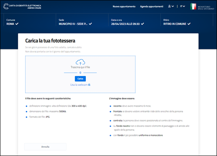217x156 pixels.
Task: Click the checkmark next to the date 28/04/2023
Action: 143,24
